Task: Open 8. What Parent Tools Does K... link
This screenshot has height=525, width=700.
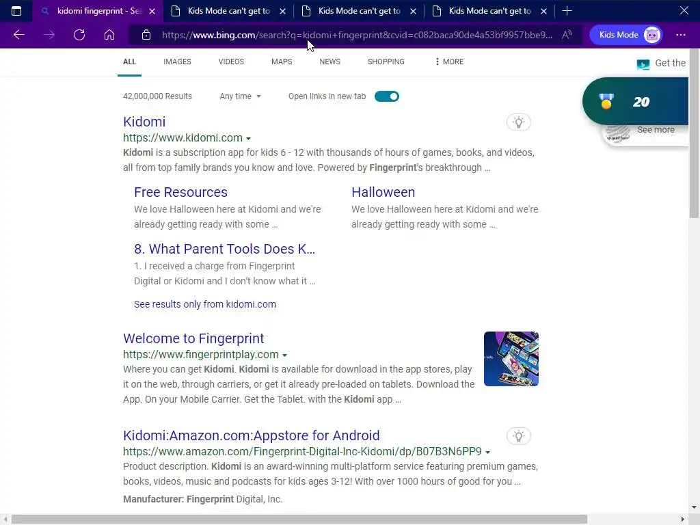Action: (224, 249)
